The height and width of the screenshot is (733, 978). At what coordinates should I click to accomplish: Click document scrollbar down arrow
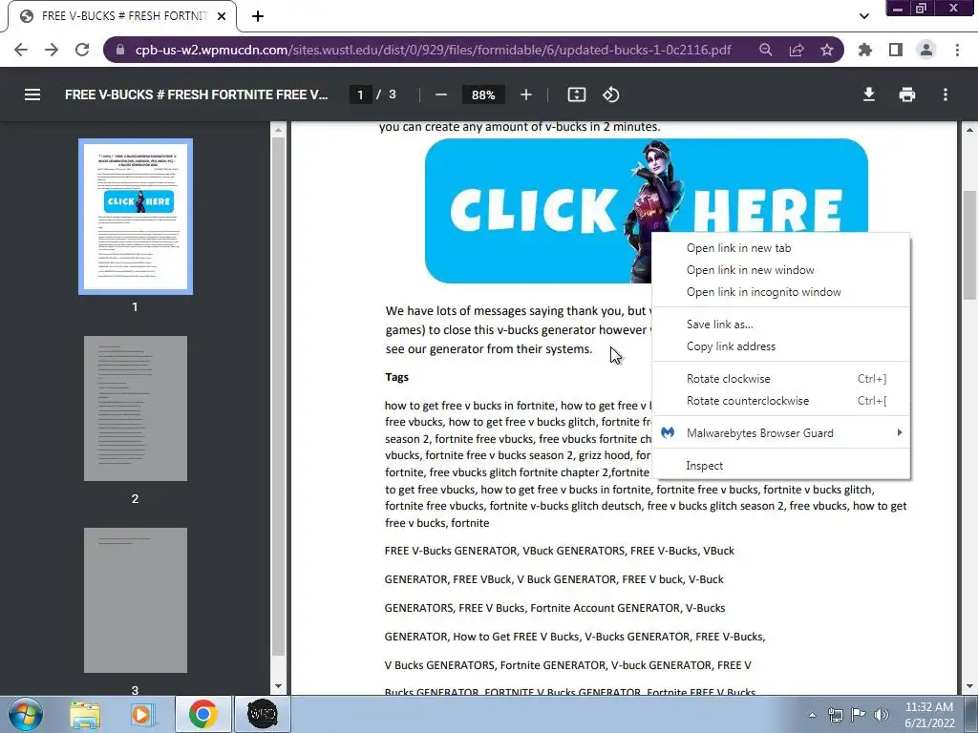coord(968,687)
